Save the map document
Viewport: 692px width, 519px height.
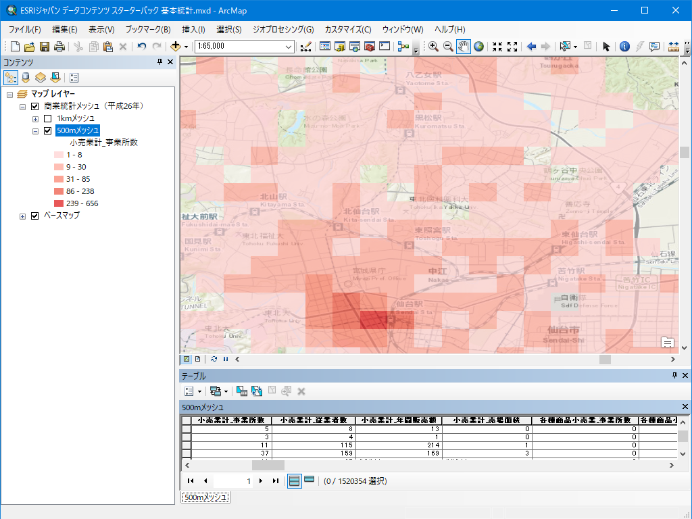pos(45,47)
